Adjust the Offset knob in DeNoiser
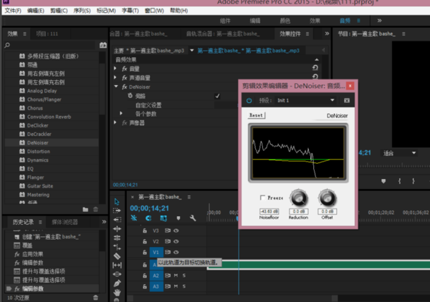This screenshot has height=302, width=430. point(328,198)
